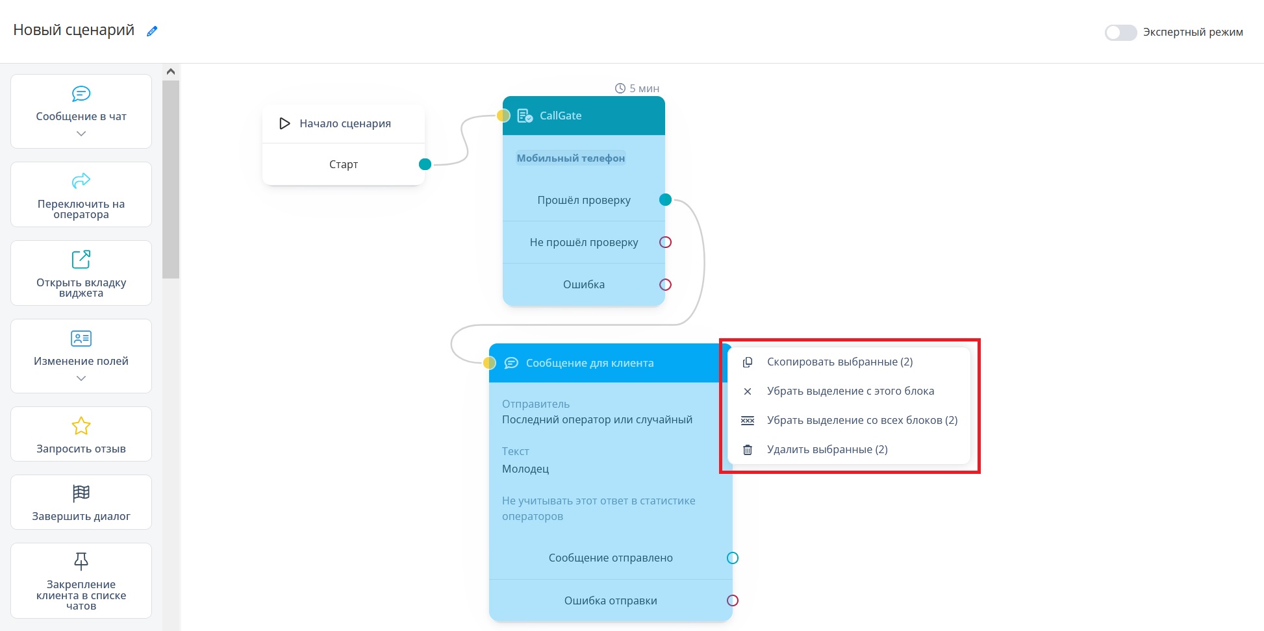Viewport: 1264px width, 631px height.
Task: Click the Закрепление клиента pin icon
Action: tap(81, 561)
